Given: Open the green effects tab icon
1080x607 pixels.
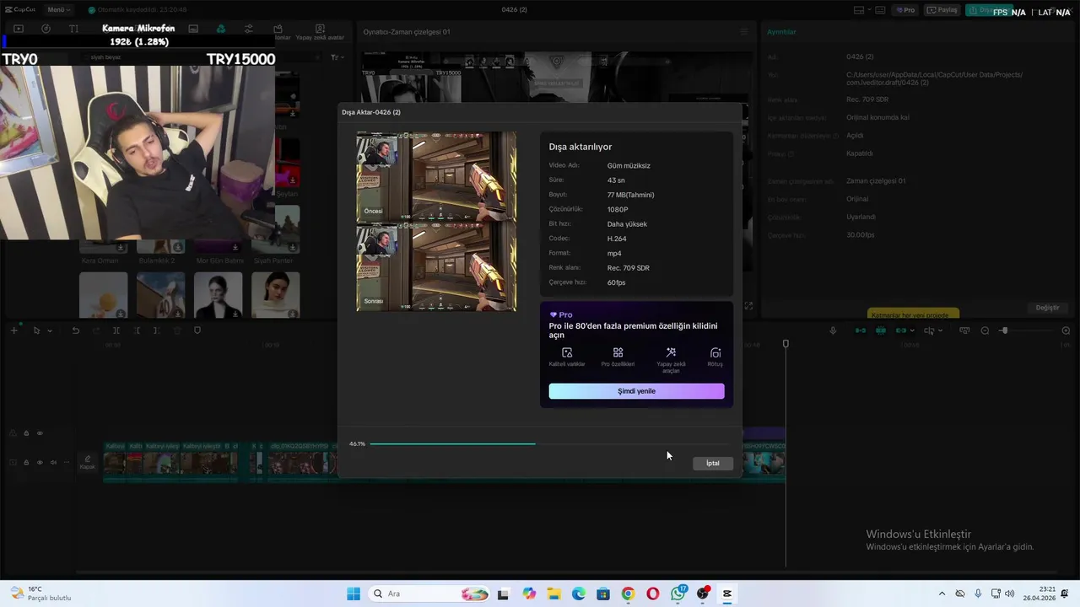Looking at the screenshot, I should [221, 29].
